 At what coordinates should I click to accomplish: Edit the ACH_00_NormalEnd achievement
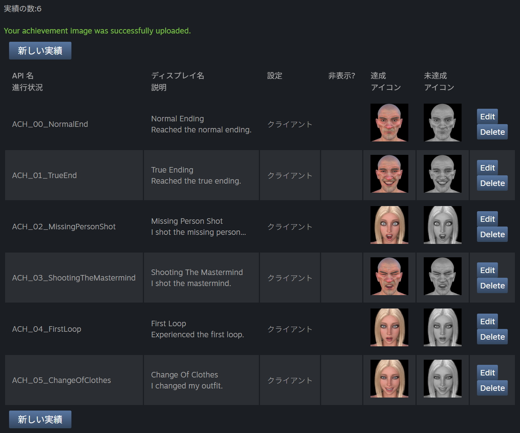tap(487, 117)
